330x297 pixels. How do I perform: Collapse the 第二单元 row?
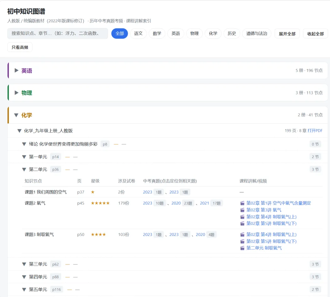[x=24, y=169]
